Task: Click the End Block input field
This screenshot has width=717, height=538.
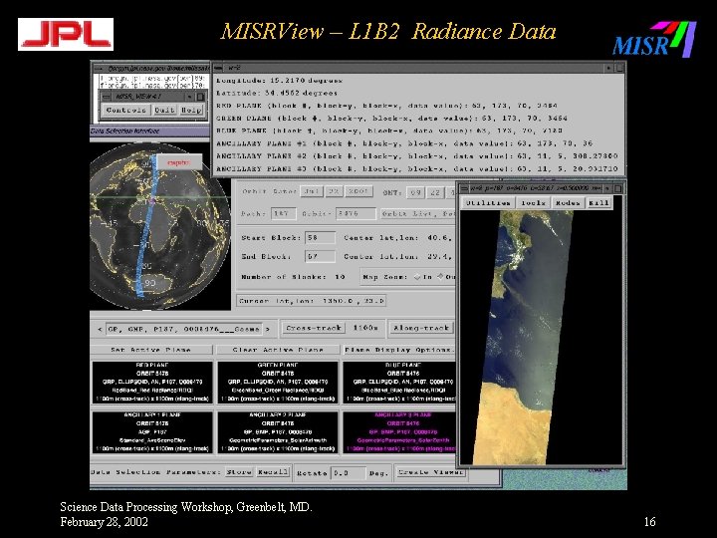Action: click(x=321, y=257)
